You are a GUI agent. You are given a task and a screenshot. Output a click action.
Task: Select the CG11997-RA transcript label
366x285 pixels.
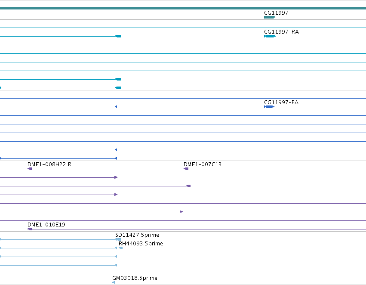point(281,32)
